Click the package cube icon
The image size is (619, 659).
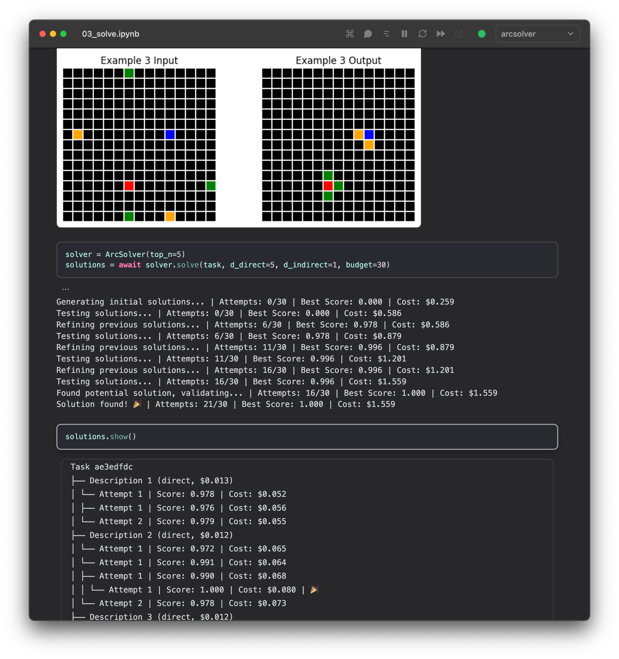click(x=459, y=34)
